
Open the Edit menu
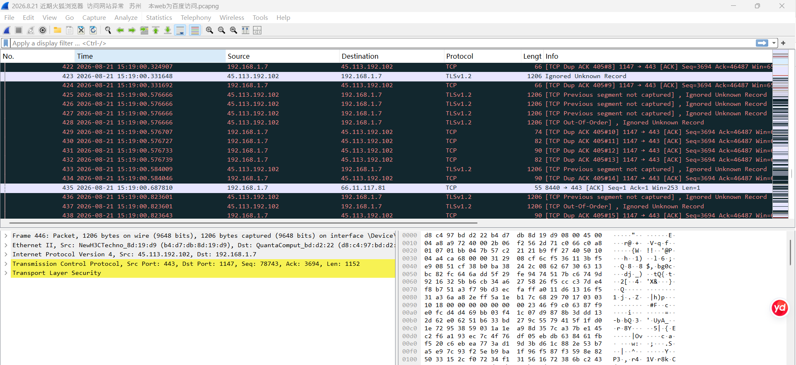click(28, 17)
